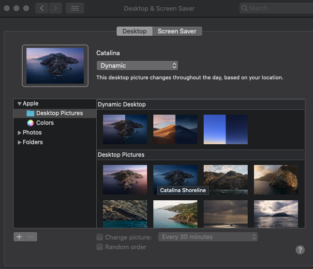The image size is (313, 269).
Task: Switch to the Screen Saver tab
Action: pos(177,31)
